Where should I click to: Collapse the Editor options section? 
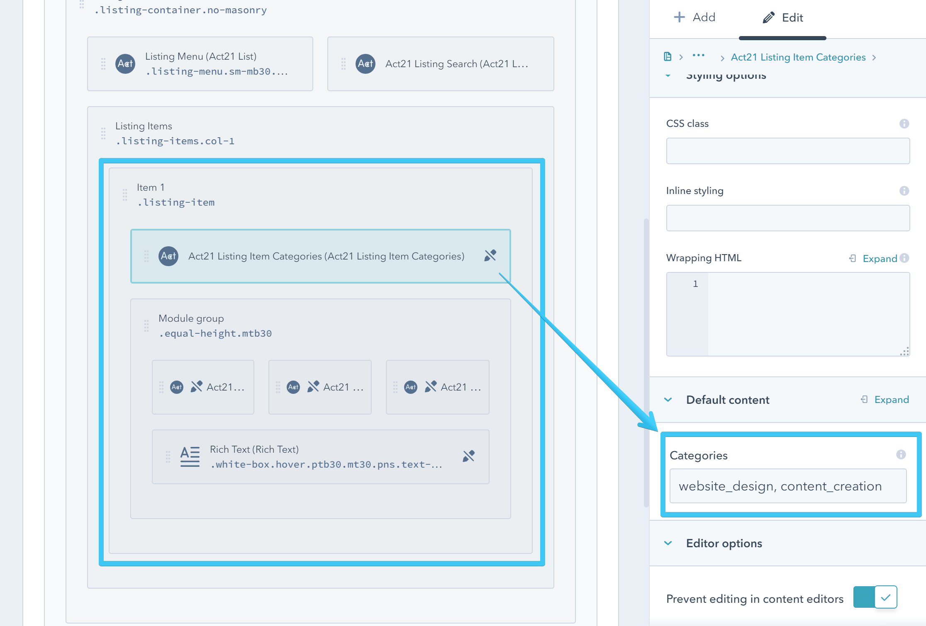point(668,543)
